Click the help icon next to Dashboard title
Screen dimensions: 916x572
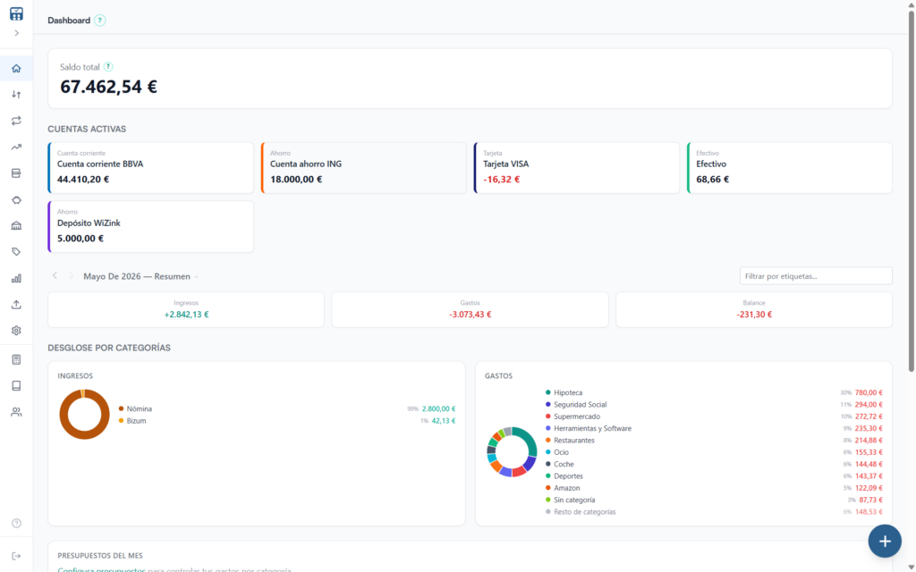coord(100,21)
